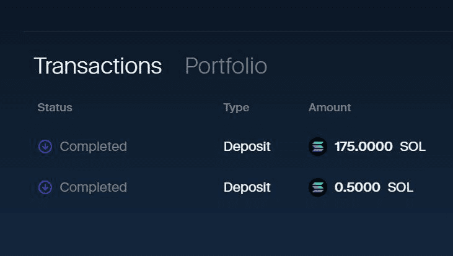Open the Transactions tab

[x=98, y=66]
